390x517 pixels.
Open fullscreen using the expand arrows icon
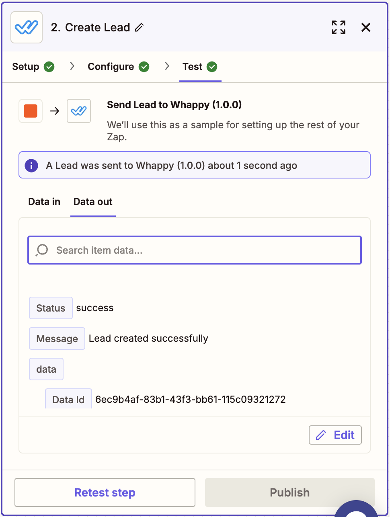pos(338,27)
